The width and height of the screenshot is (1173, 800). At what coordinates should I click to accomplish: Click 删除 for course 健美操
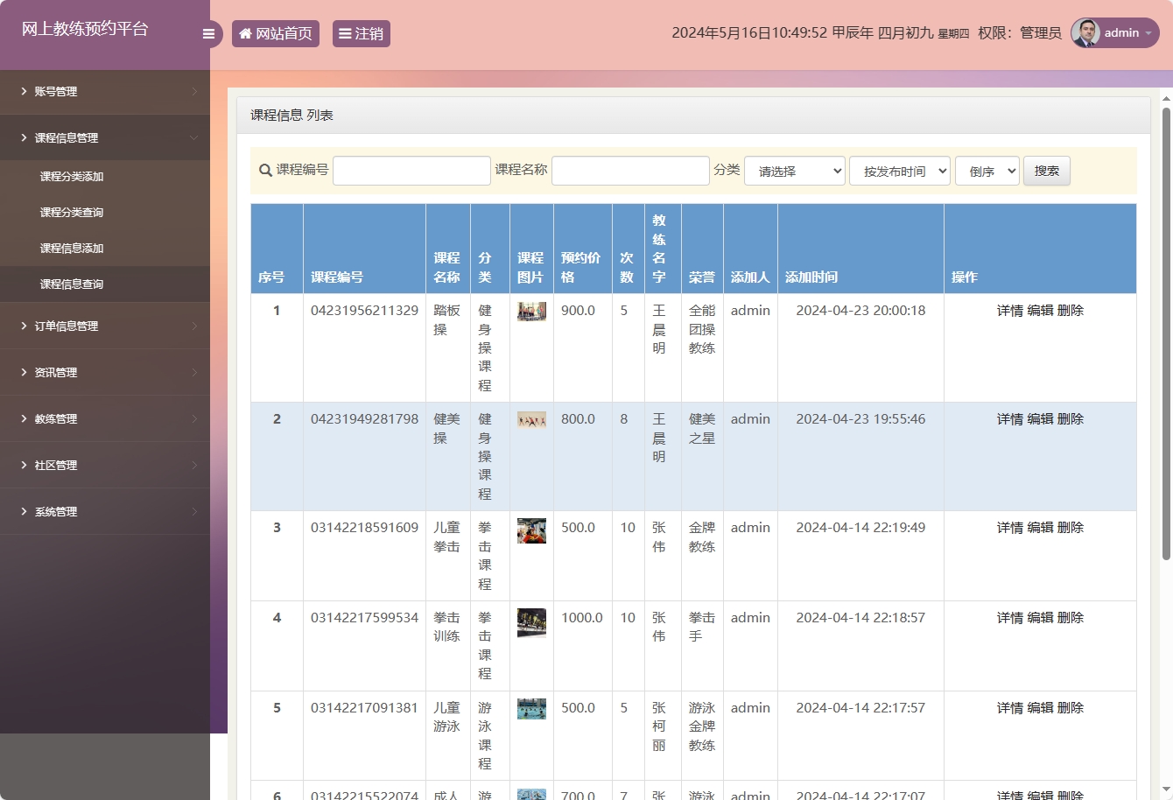pos(1071,419)
